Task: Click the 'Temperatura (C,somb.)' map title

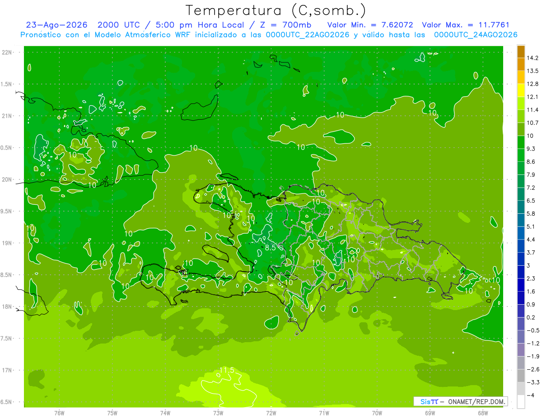Action: pos(276,10)
